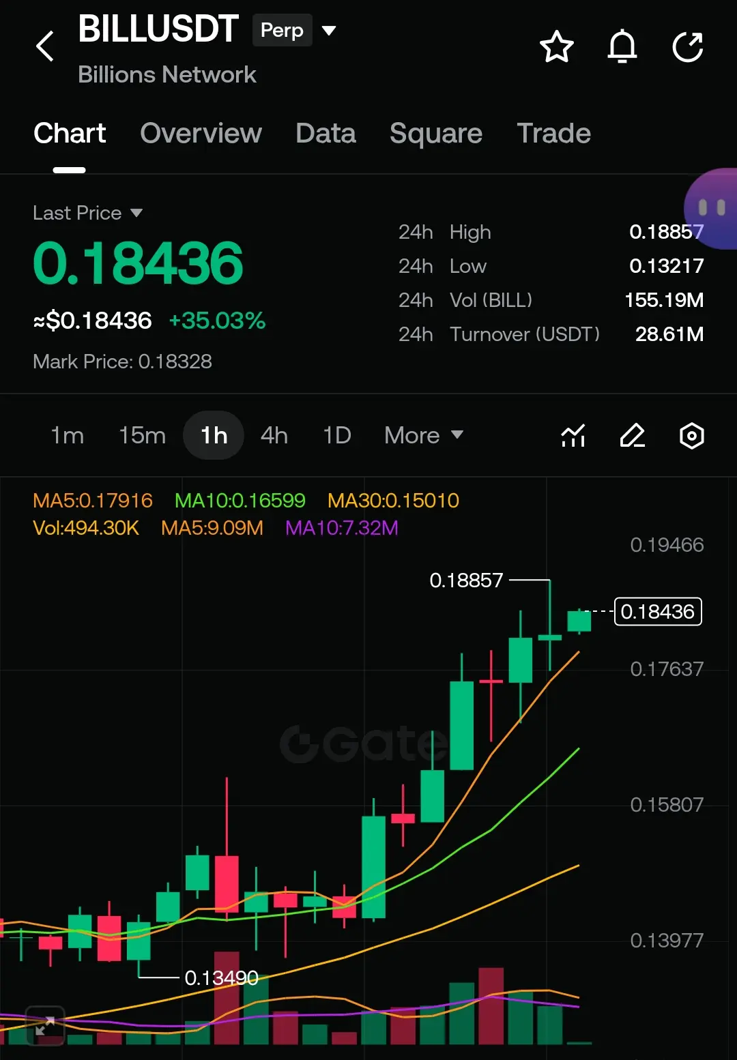The height and width of the screenshot is (1060, 737).
Task: Tap the 0.15807 price axis label
Action: coord(667,805)
